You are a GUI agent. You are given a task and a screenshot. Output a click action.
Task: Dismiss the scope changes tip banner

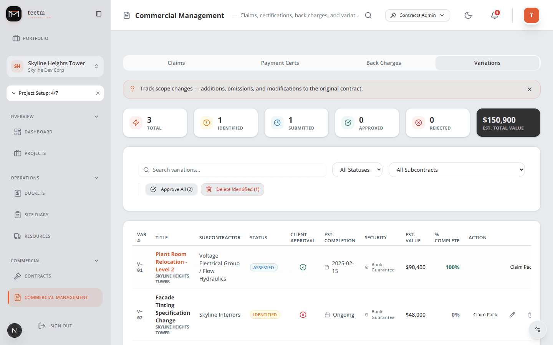point(529,89)
